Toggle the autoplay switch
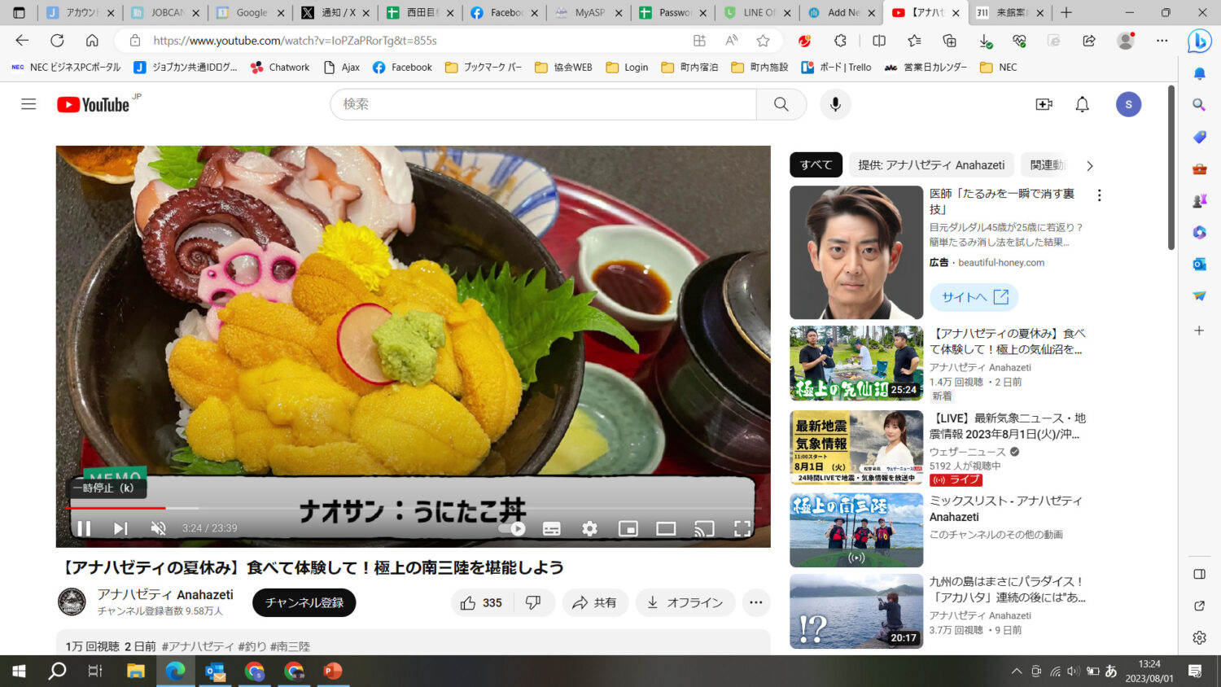Image resolution: width=1221 pixels, height=687 pixels. click(x=513, y=528)
